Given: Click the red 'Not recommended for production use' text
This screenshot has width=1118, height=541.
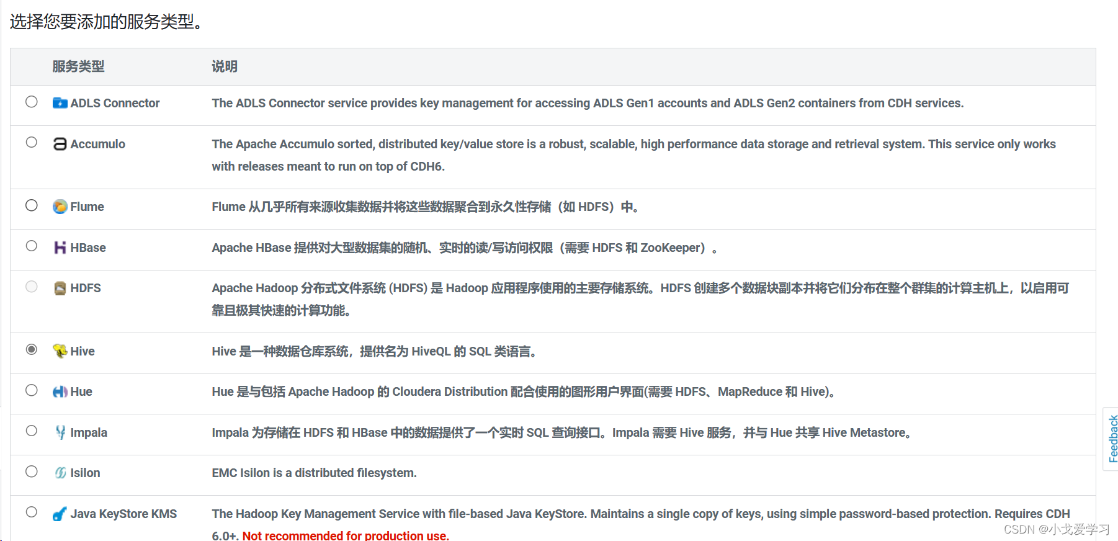Looking at the screenshot, I should 346,535.
